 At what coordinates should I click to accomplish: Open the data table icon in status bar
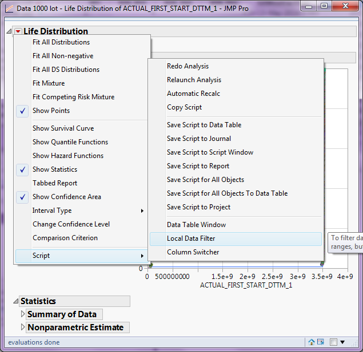click(x=321, y=342)
